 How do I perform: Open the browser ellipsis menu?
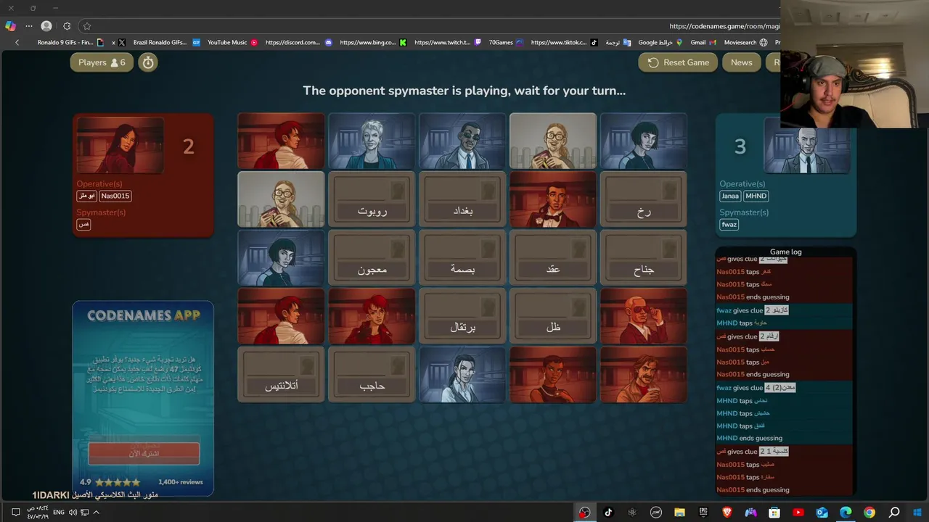29,26
